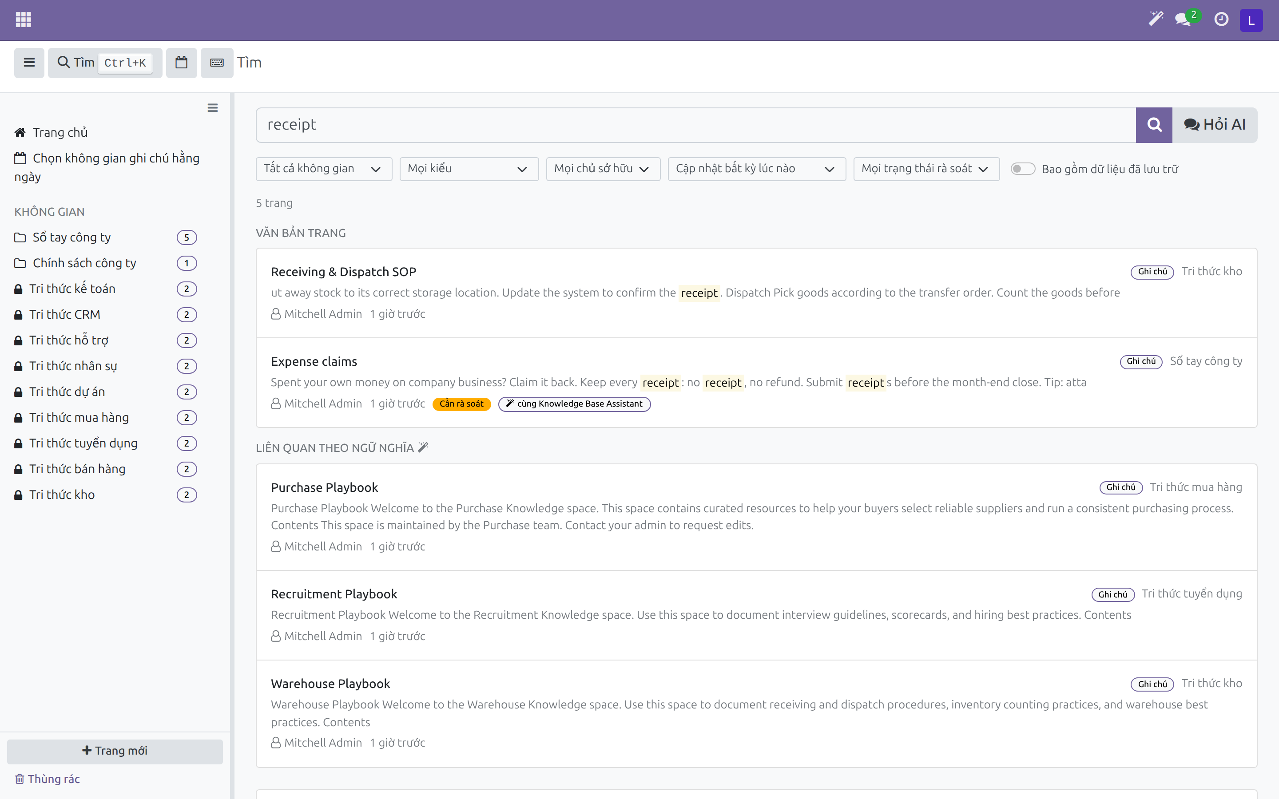Open Mọi kiểu type dropdown

[x=469, y=169]
